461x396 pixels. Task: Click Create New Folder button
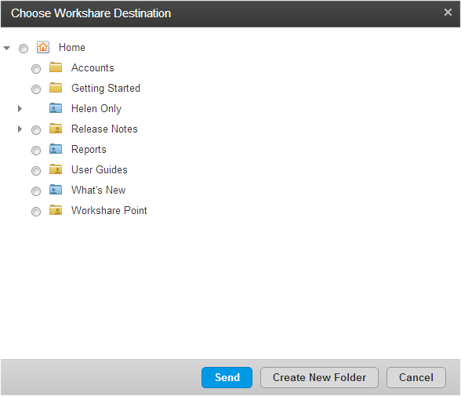click(x=319, y=377)
